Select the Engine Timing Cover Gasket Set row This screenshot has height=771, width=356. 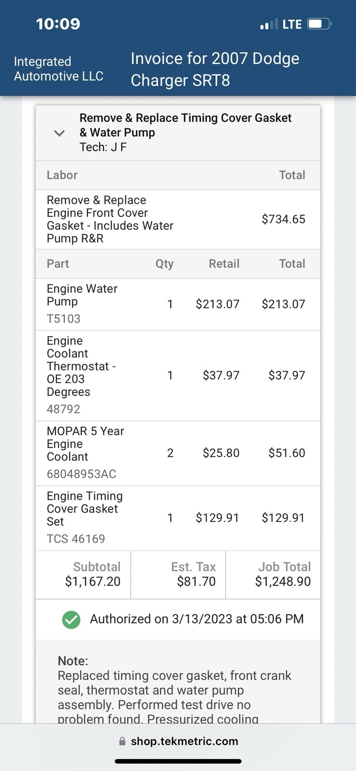178,518
